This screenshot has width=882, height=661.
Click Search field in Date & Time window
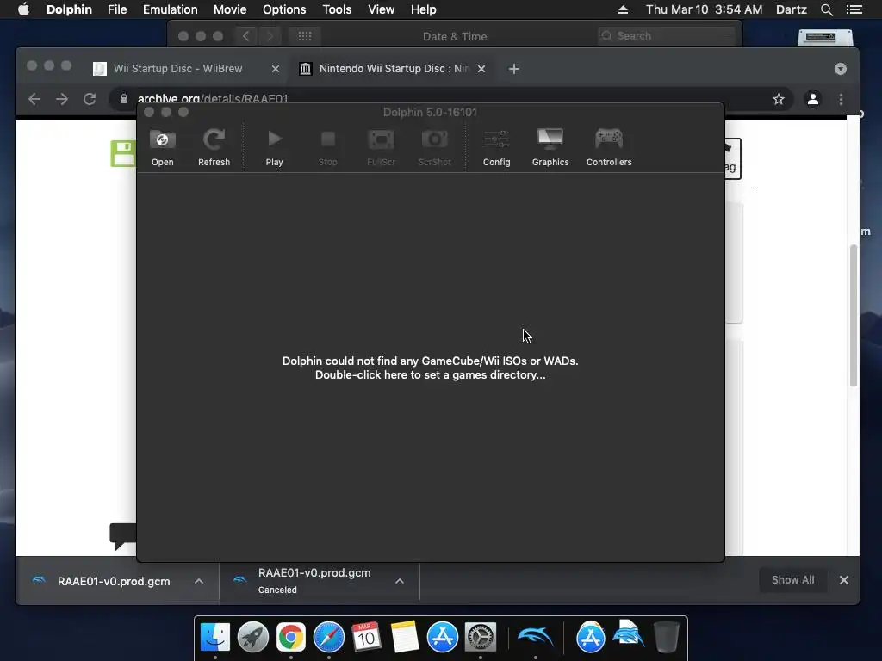click(667, 36)
